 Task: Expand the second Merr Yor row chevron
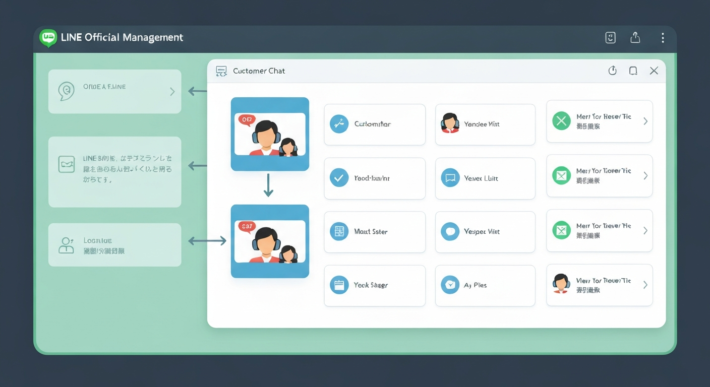tap(645, 176)
